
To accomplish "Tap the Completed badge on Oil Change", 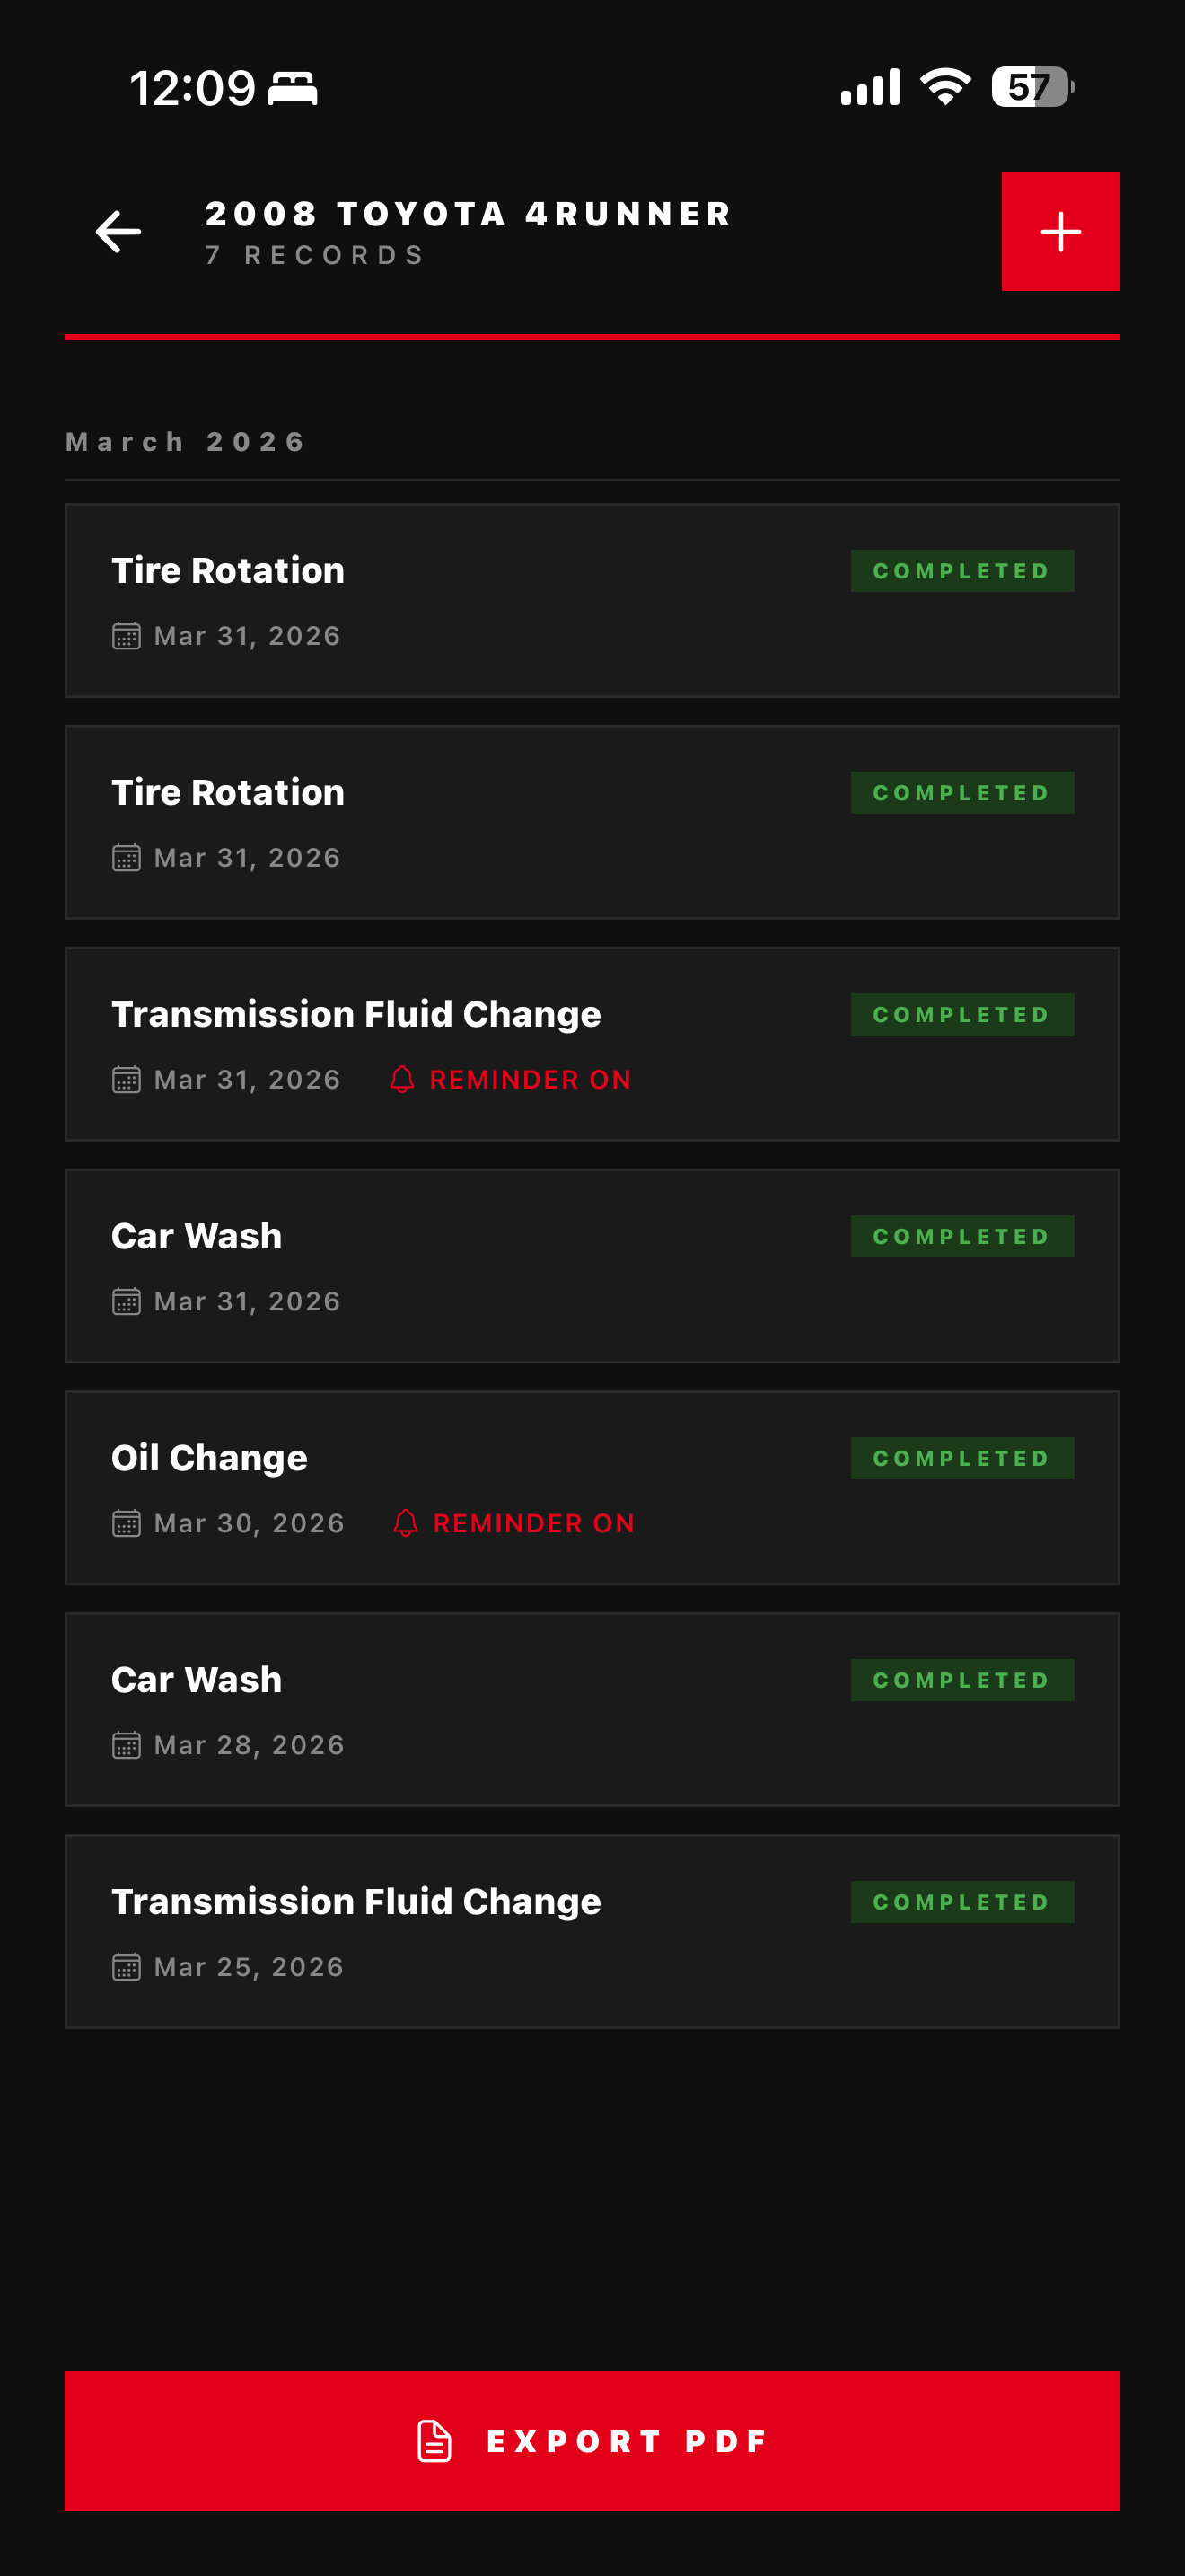I will (x=962, y=1458).
